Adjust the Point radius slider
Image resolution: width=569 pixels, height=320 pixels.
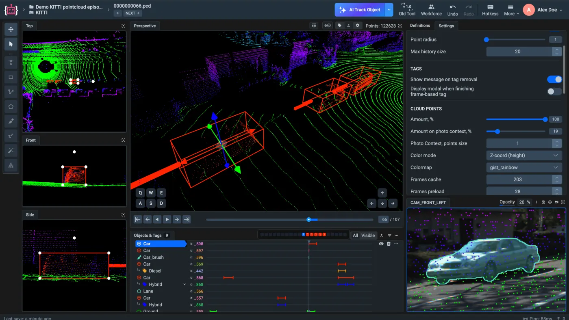click(516, 40)
